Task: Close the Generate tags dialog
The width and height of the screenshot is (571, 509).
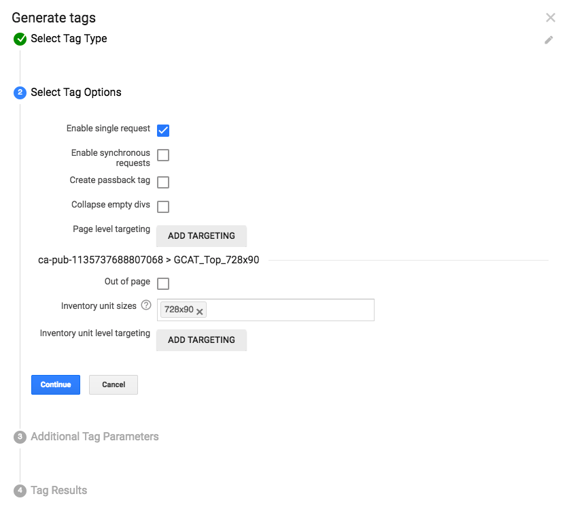Action: click(550, 18)
